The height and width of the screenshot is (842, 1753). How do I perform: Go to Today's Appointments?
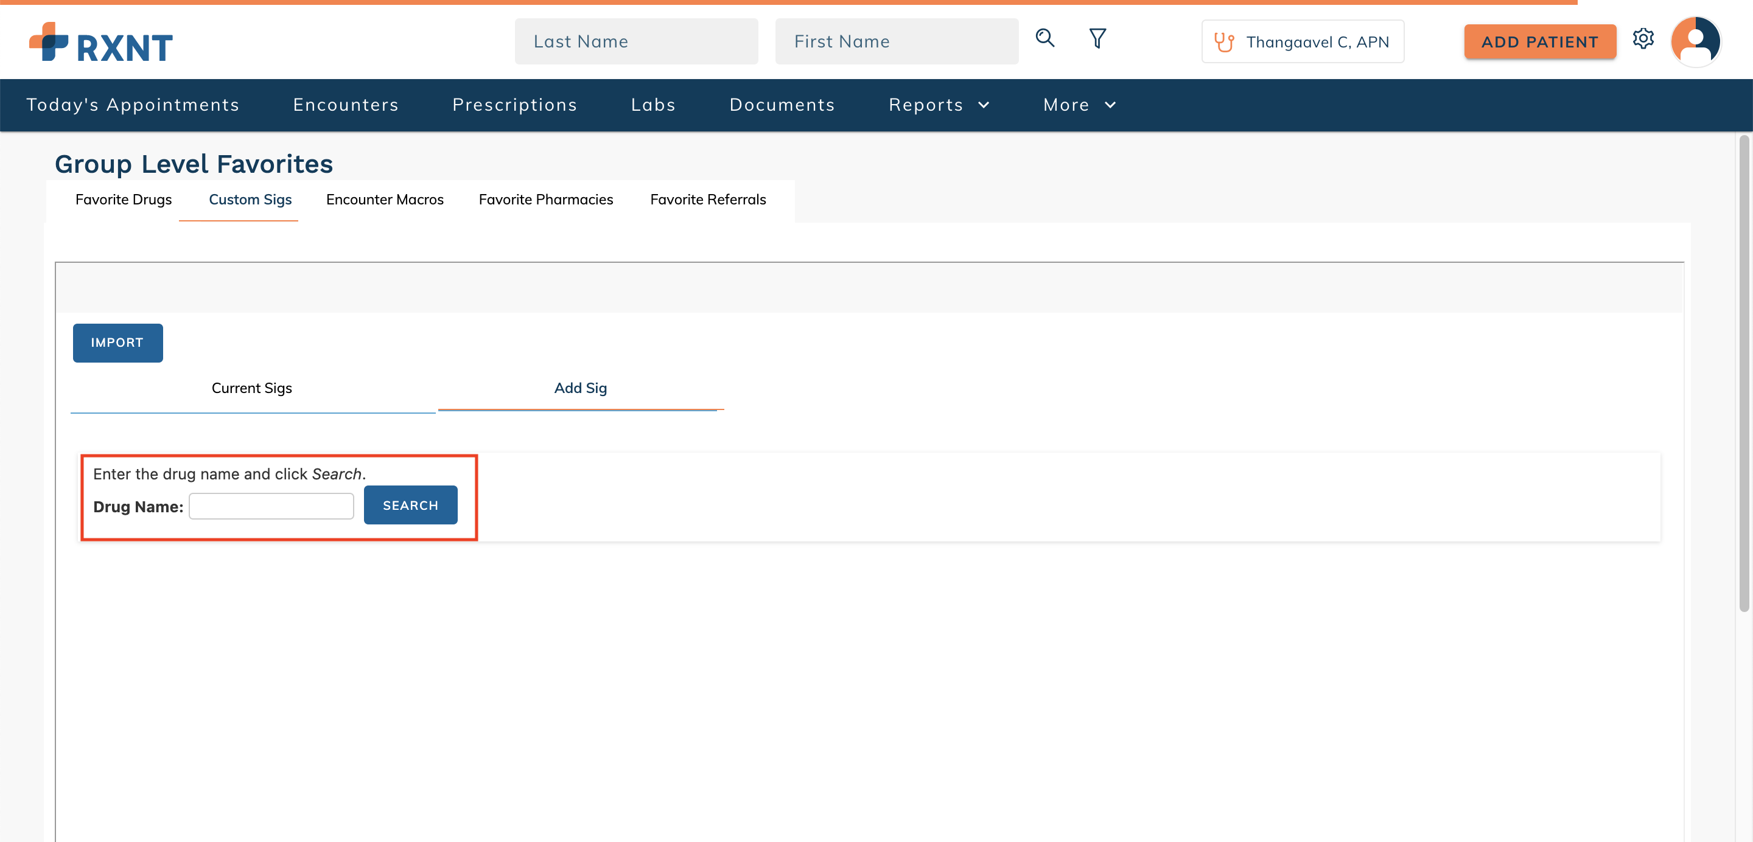tap(133, 105)
